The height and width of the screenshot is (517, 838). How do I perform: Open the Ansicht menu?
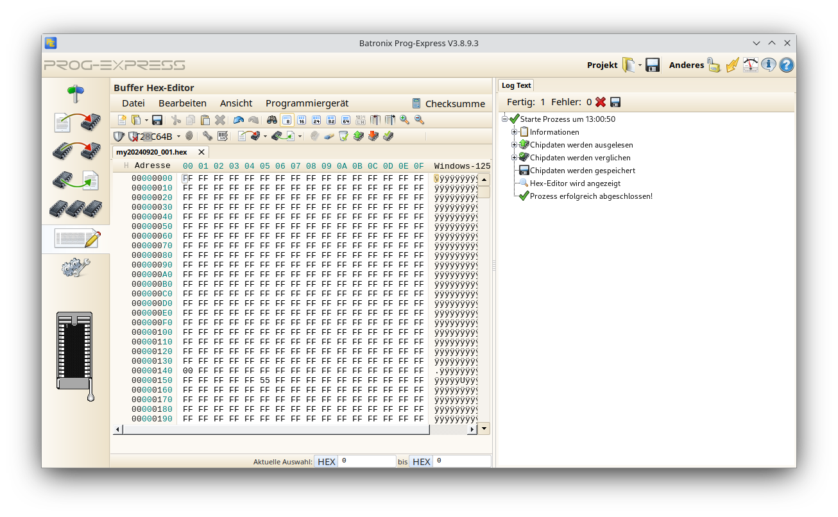235,103
